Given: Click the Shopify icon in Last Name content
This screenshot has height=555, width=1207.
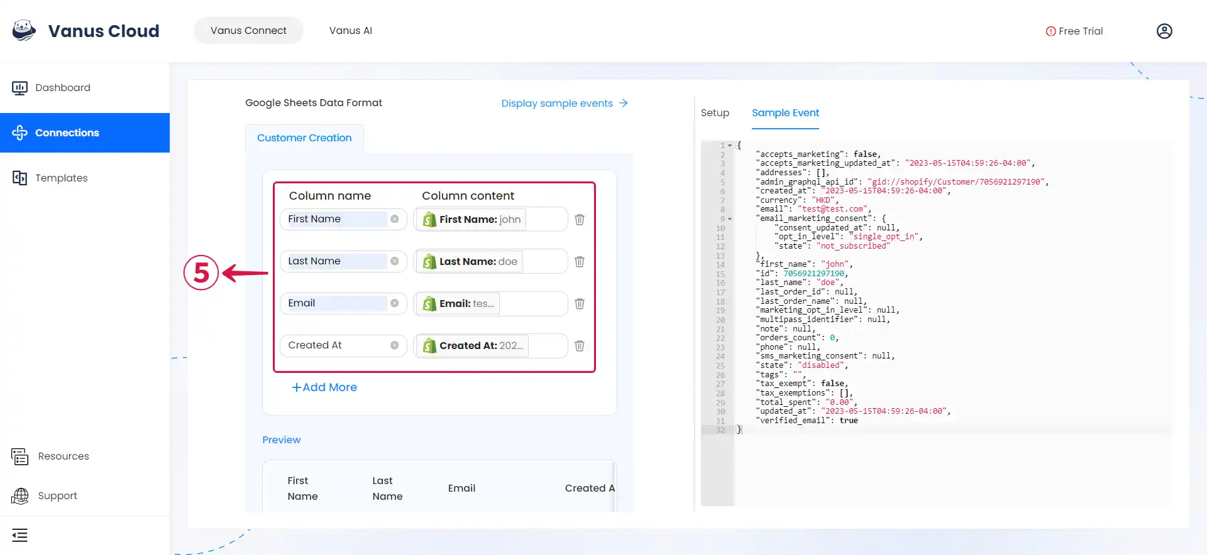Looking at the screenshot, I should coord(429,261).
